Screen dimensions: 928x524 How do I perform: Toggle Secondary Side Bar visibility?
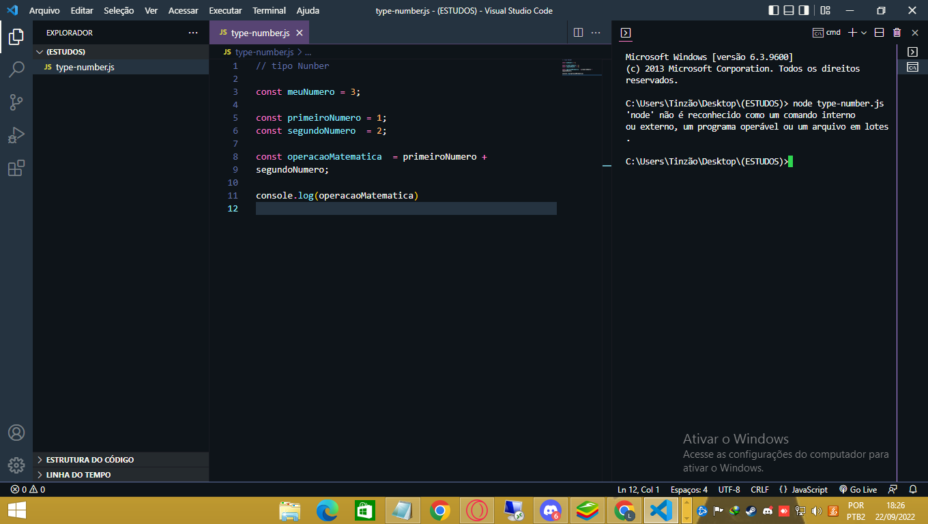coord(804,11)
